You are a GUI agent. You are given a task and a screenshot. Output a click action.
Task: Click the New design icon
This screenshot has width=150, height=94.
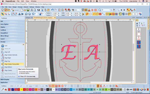click(22, 10)
